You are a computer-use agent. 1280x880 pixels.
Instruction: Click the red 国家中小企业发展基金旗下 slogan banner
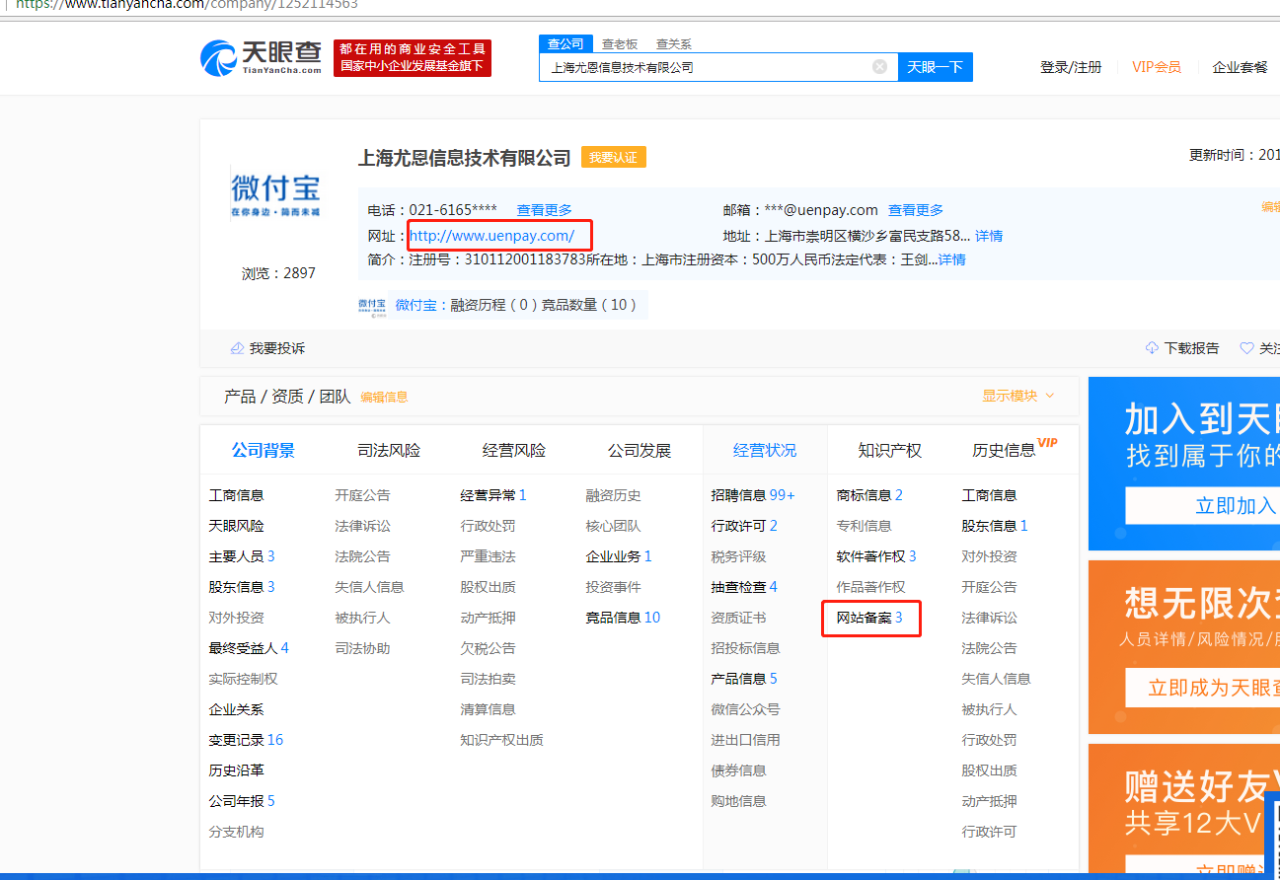tap(413, 58)
